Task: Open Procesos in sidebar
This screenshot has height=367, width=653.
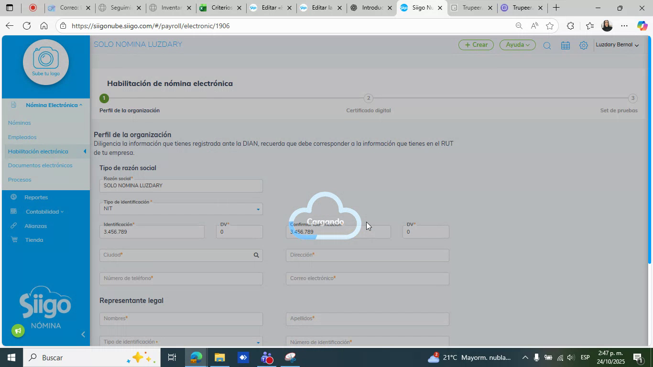Action: (20, 180)
